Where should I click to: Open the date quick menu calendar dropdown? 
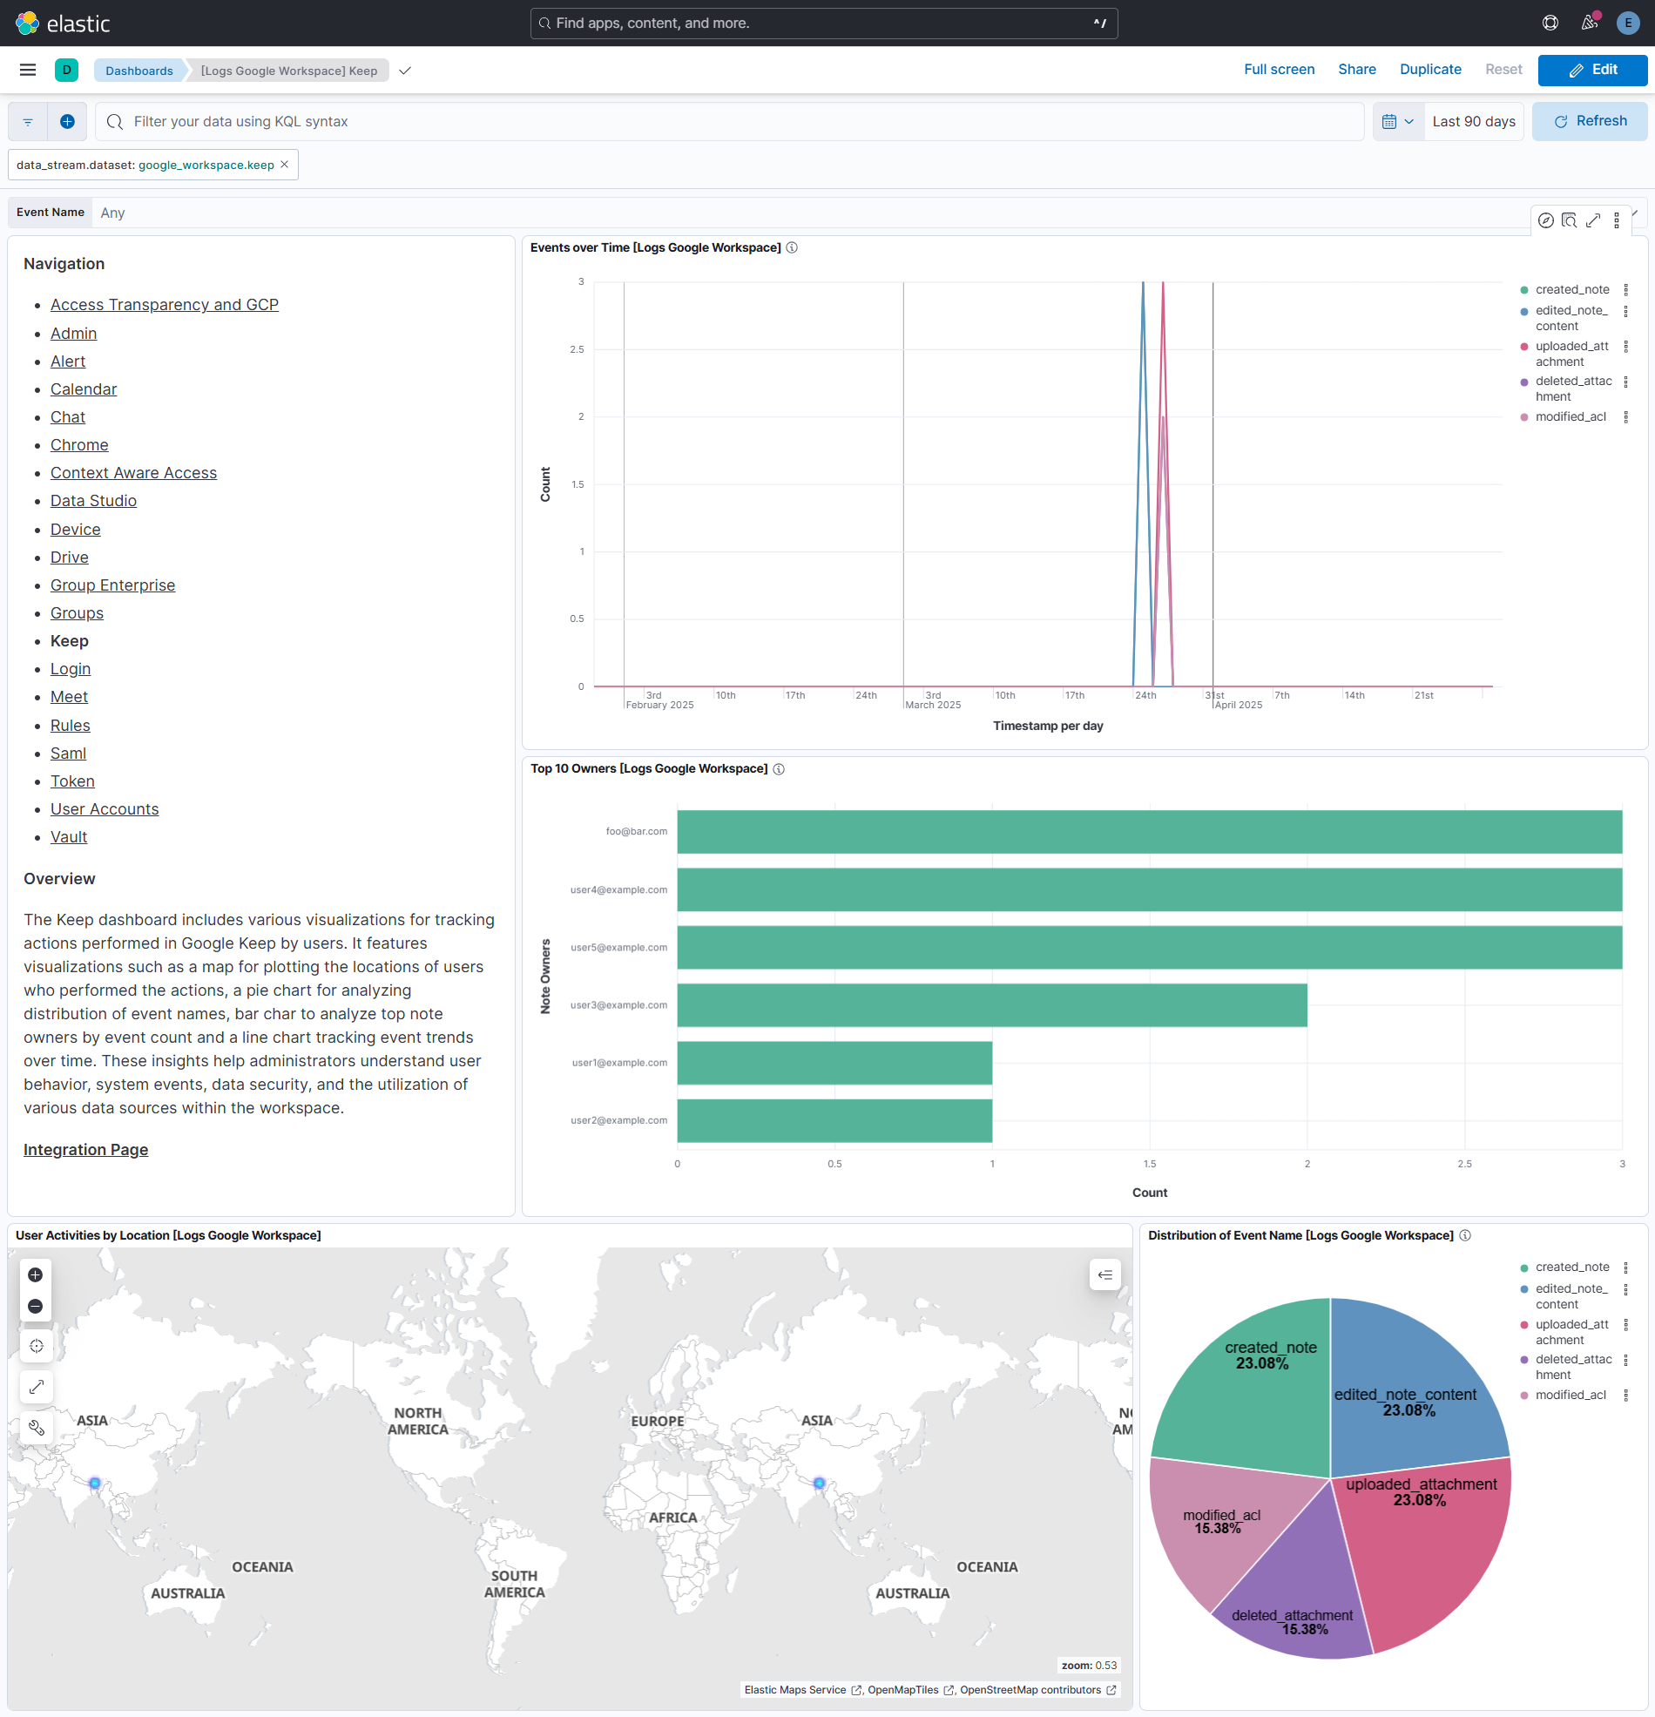point(1397,122)
